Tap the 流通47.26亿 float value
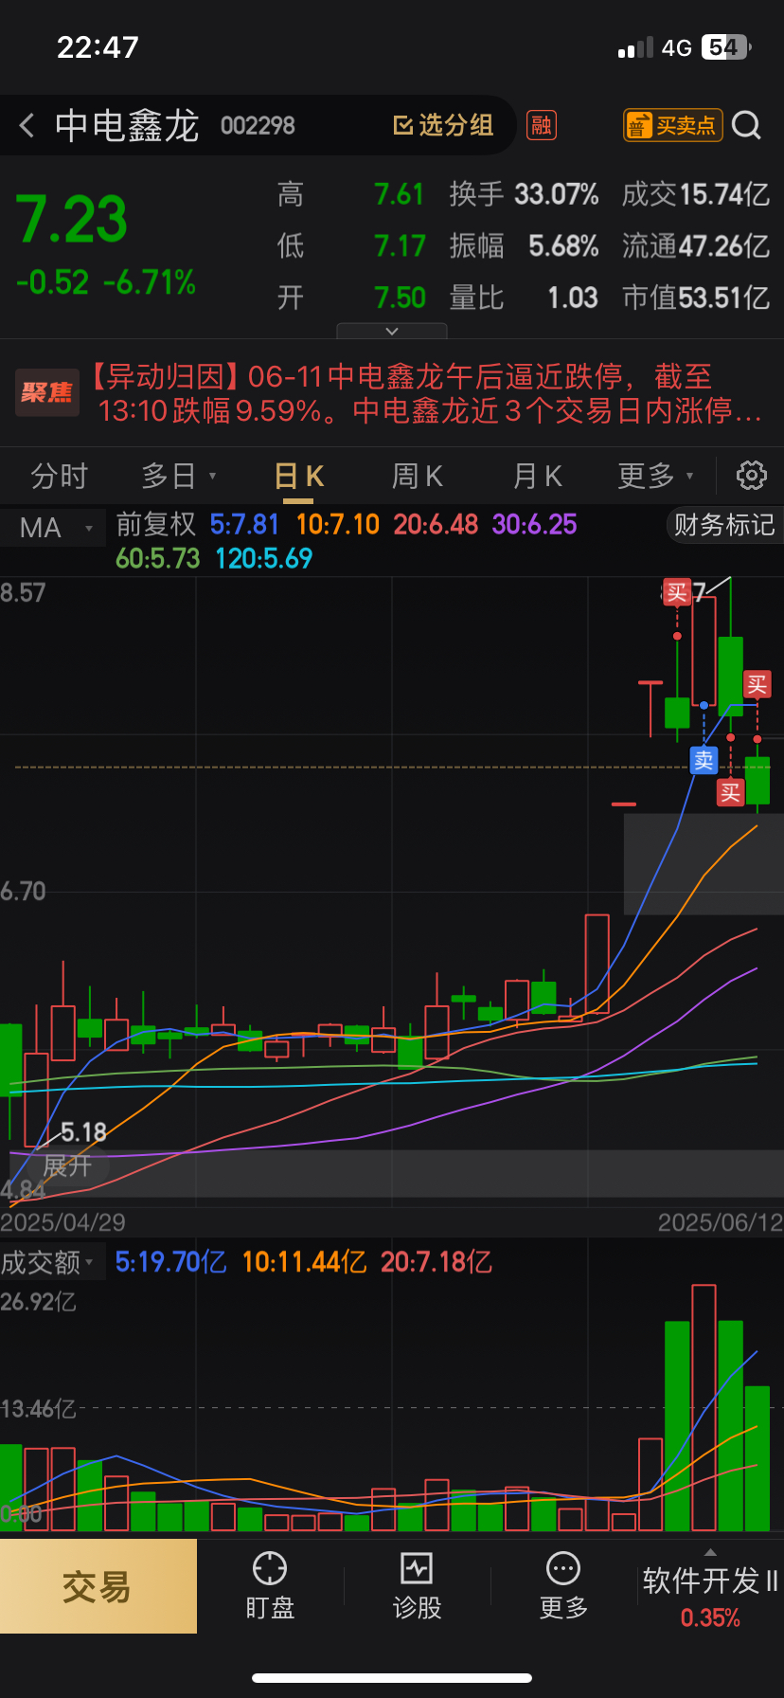 pyautogui.click(x=696, y=246)
